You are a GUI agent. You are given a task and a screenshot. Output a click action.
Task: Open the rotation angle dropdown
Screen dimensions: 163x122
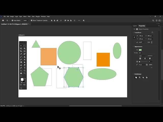[145, 42]
